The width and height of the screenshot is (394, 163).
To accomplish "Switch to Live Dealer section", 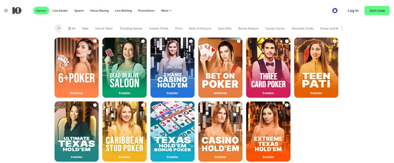I will [x=60, y=11].
